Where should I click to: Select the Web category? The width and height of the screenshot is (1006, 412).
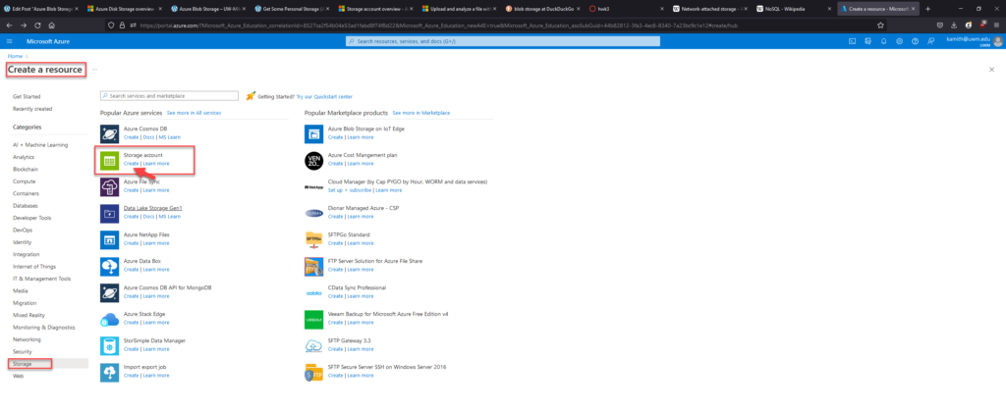[x=18, y=376]
